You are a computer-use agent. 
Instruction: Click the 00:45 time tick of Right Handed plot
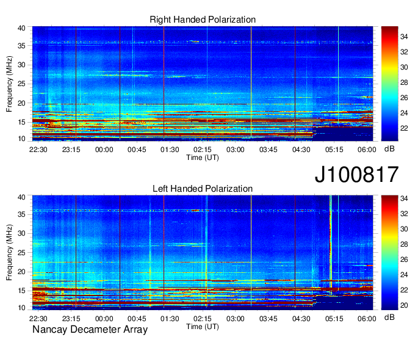tap(137, 150)
